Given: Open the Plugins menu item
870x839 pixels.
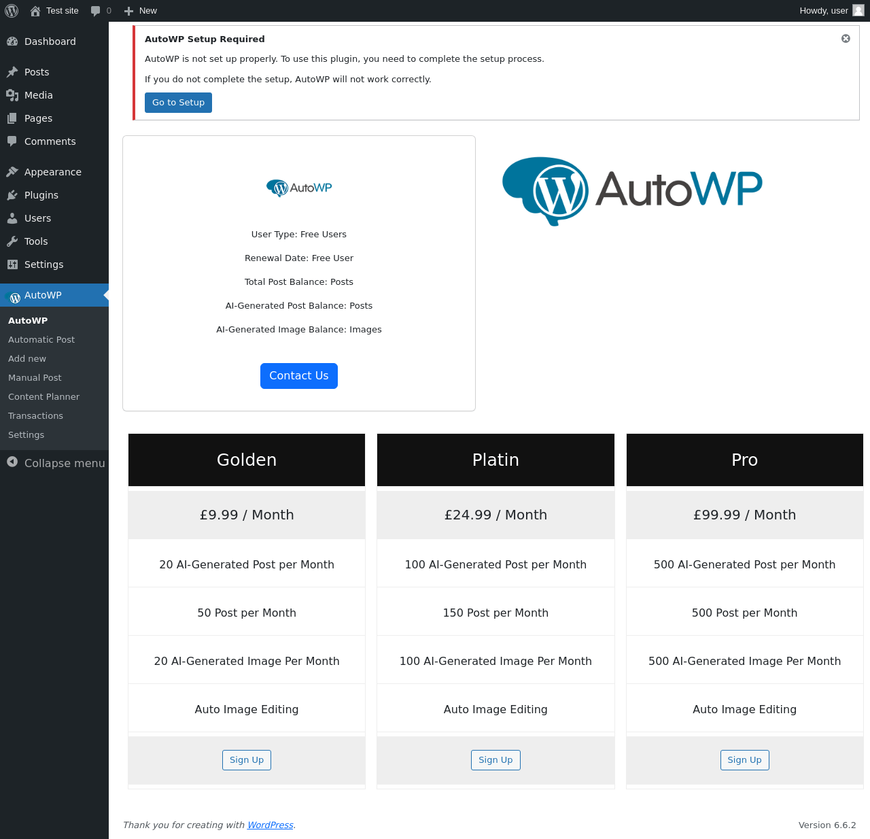Looking at the screenshot, I should (x=54, y=195).
